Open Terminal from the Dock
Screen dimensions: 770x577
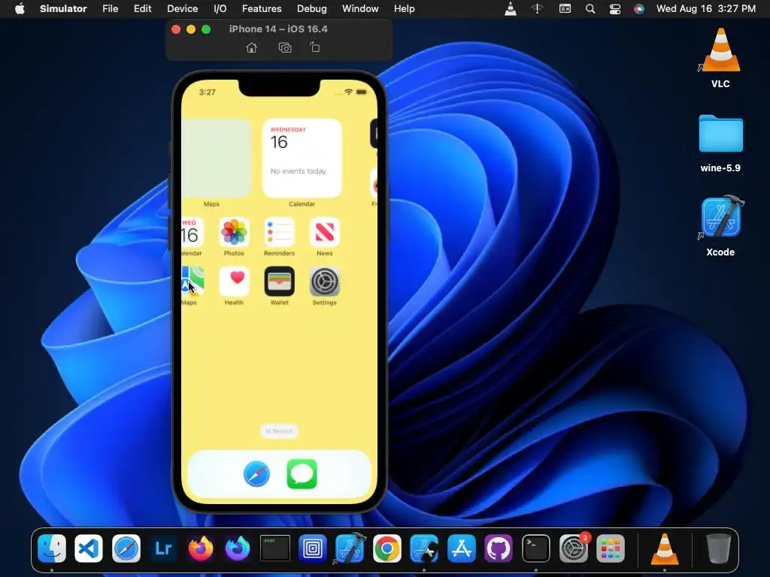535,548
